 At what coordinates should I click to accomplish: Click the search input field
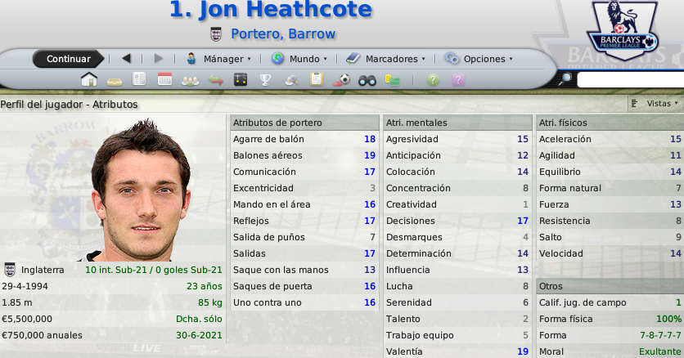[x=630, y=80]
